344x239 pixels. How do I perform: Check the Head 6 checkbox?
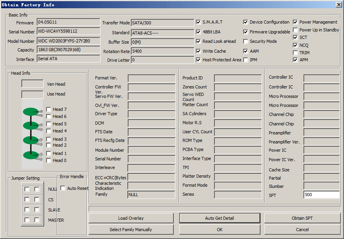[x=49, y=116]
